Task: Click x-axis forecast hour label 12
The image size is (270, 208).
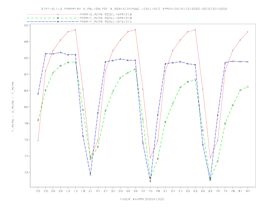Action: pos(68,191)
